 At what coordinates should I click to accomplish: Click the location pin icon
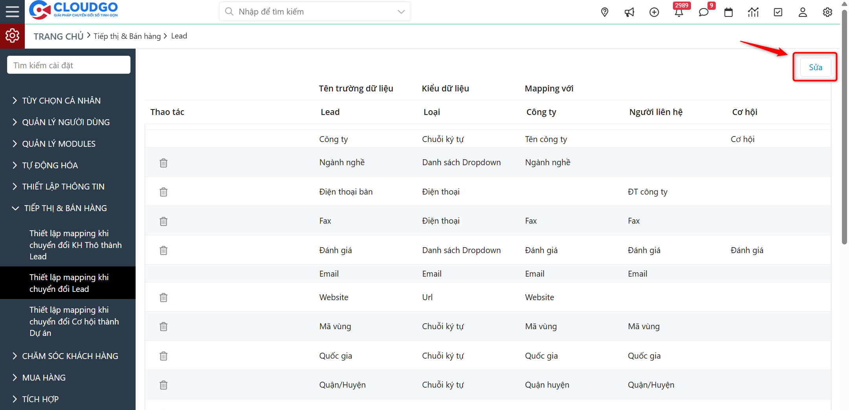tap(605, 12)
